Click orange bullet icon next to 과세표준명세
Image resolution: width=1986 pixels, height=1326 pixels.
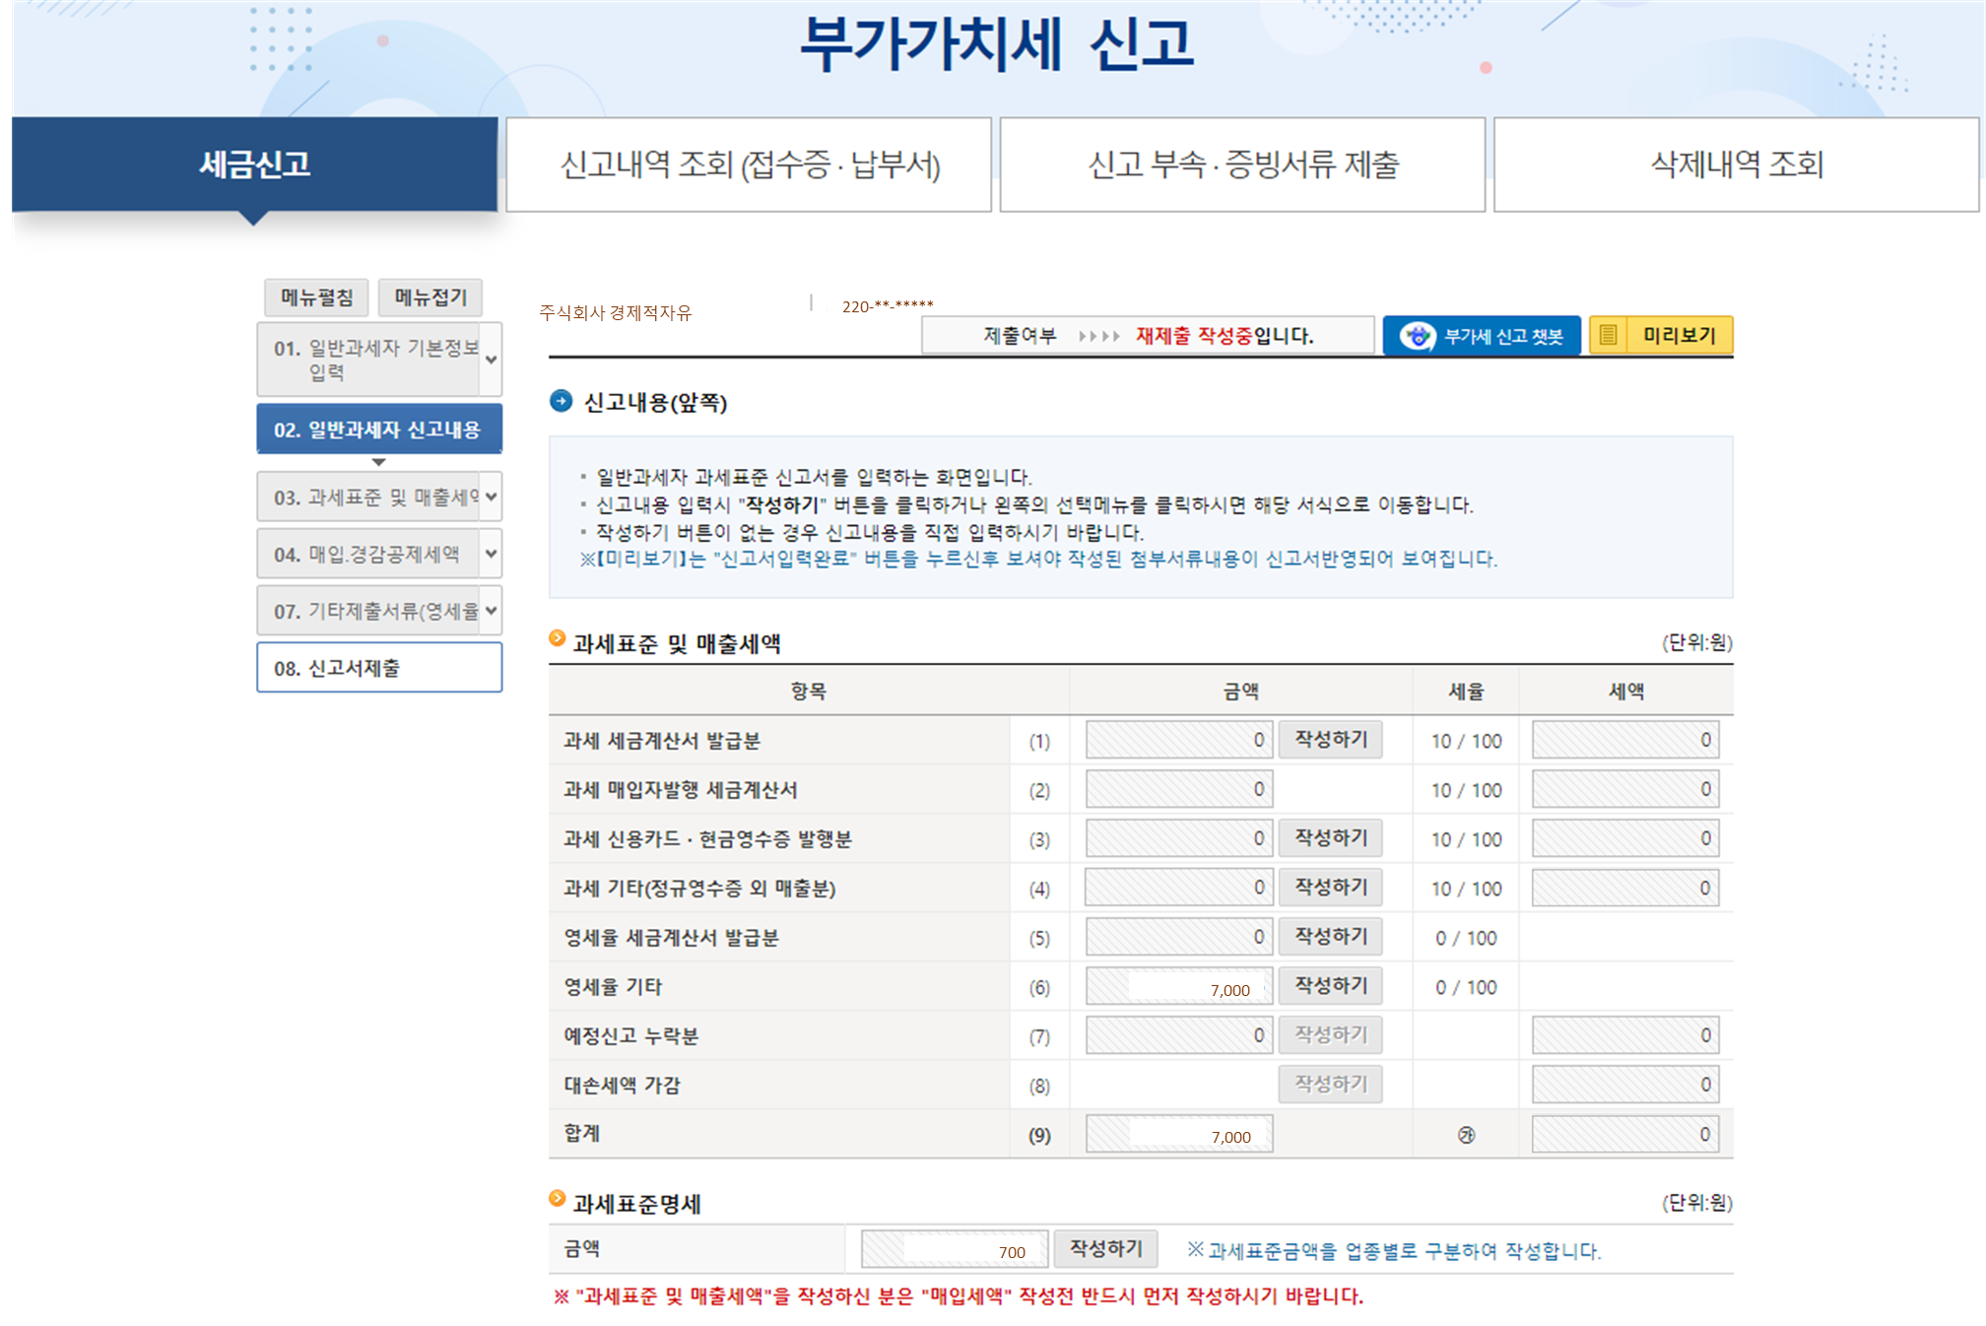(x=558, y=1199)
